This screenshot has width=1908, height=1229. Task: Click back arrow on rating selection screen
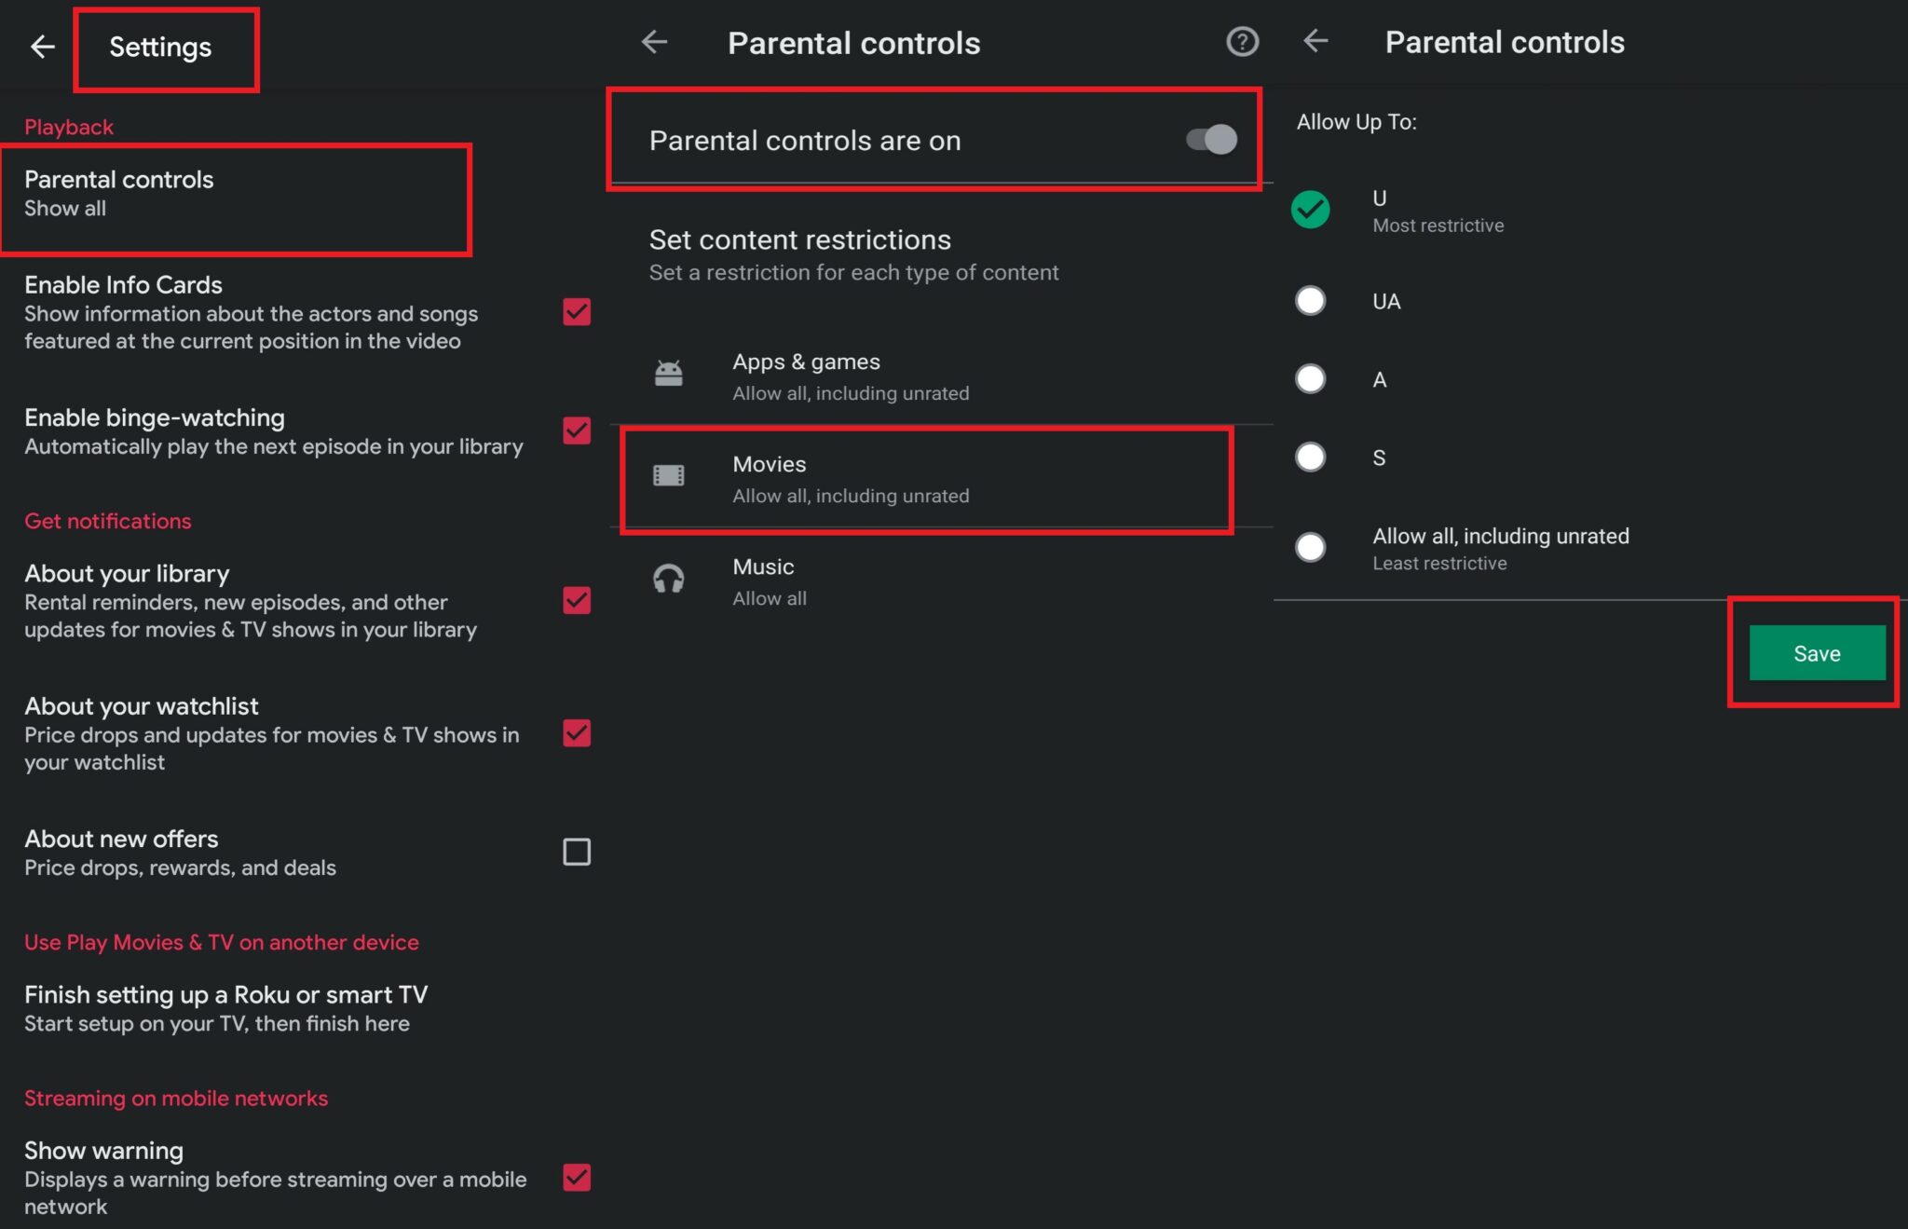[x=1316, y=42]
